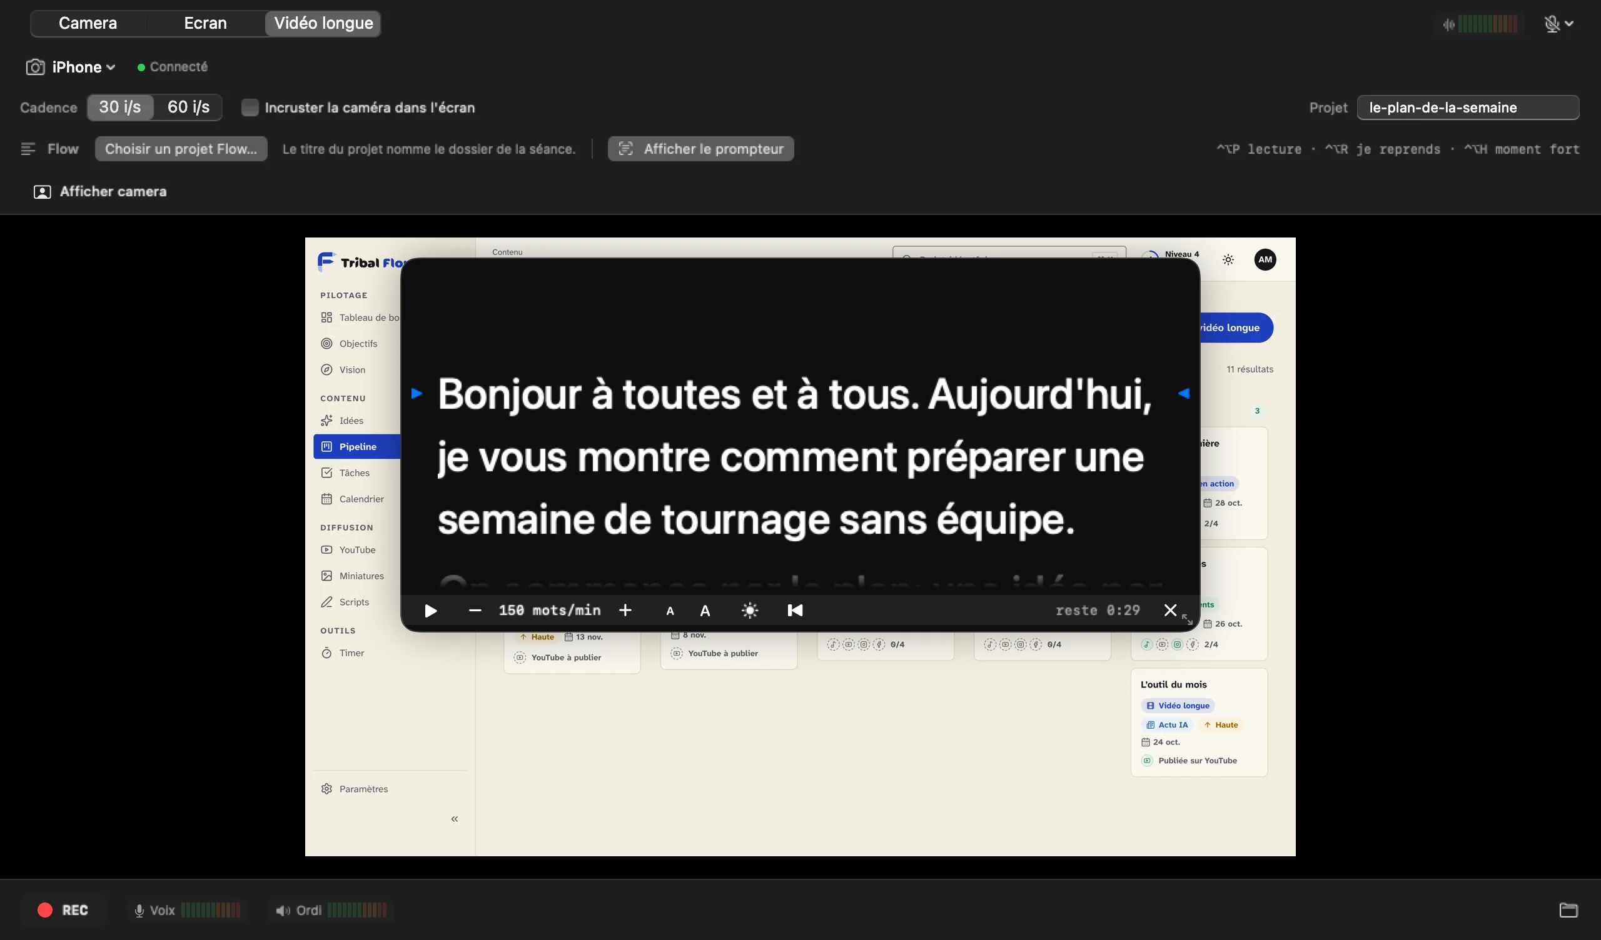Screen dimensions: 1601x940
Task: Select 30 i/s frame rate
Action: click(x=120, y=107)
